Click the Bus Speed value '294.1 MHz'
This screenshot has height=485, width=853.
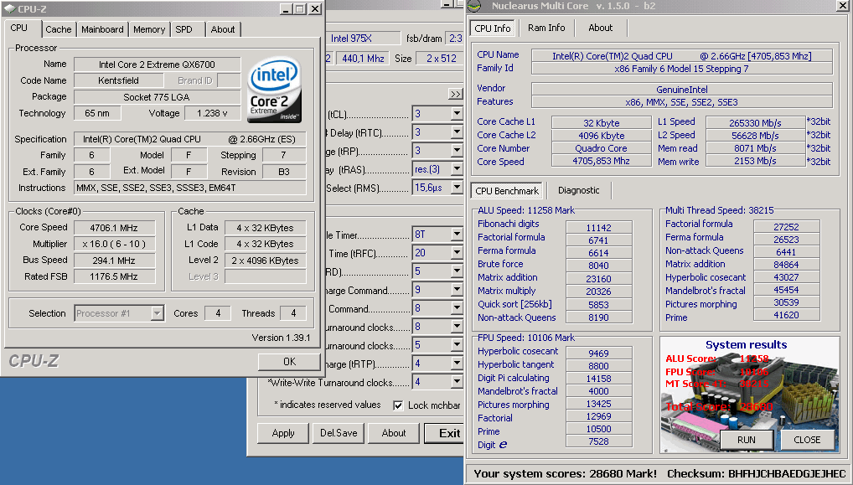[x=114, y=261]
